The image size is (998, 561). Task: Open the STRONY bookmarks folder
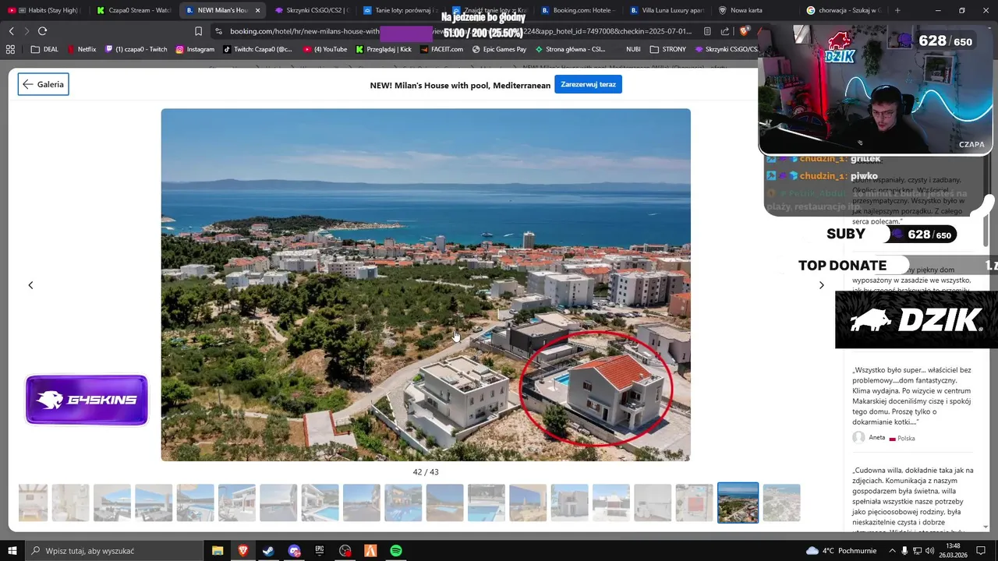(x=667, y=49)
